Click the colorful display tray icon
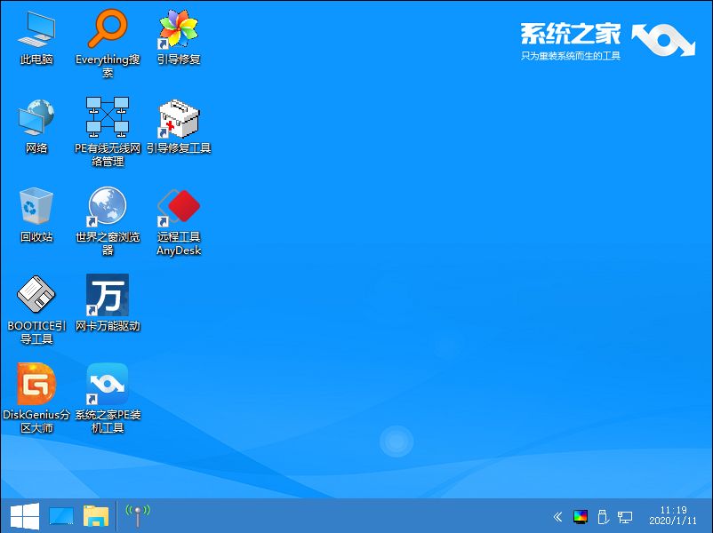713x533 pixels. pos(581,516)
